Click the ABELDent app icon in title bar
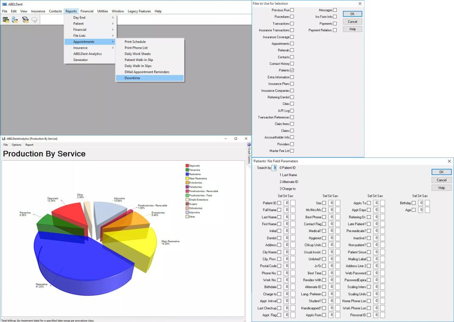 click(x=4, y=4)
